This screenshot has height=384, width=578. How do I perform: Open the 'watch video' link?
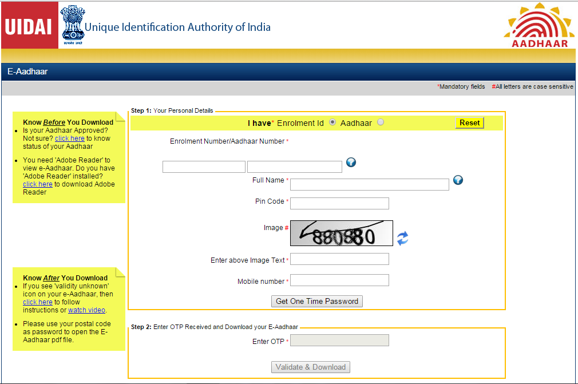(86, 310)
